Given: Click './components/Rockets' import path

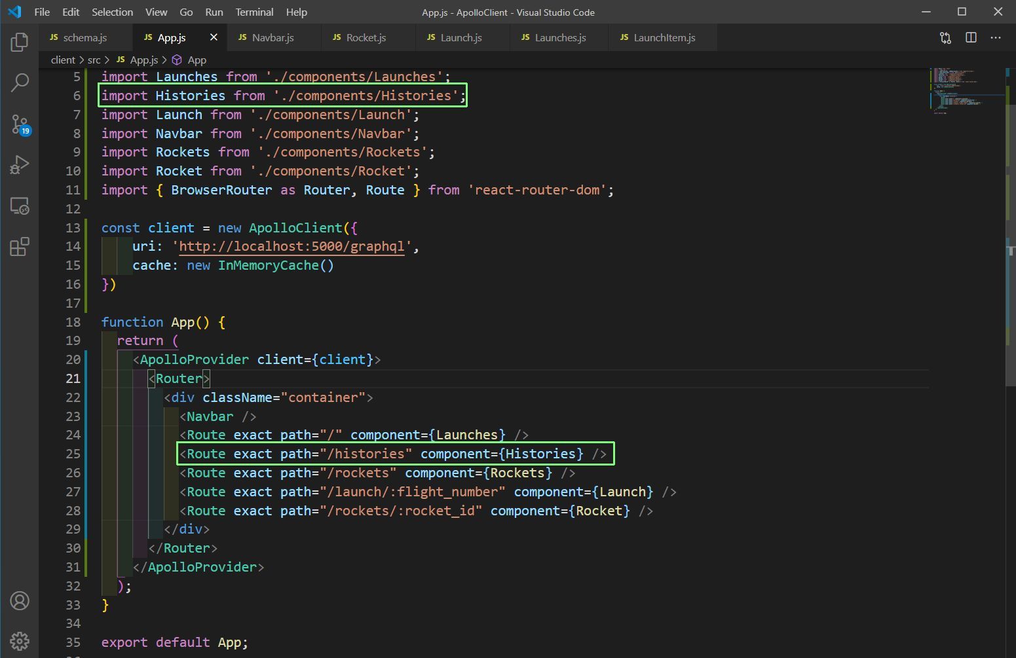Looking at the screenshot, I should [x=343, y=152].
